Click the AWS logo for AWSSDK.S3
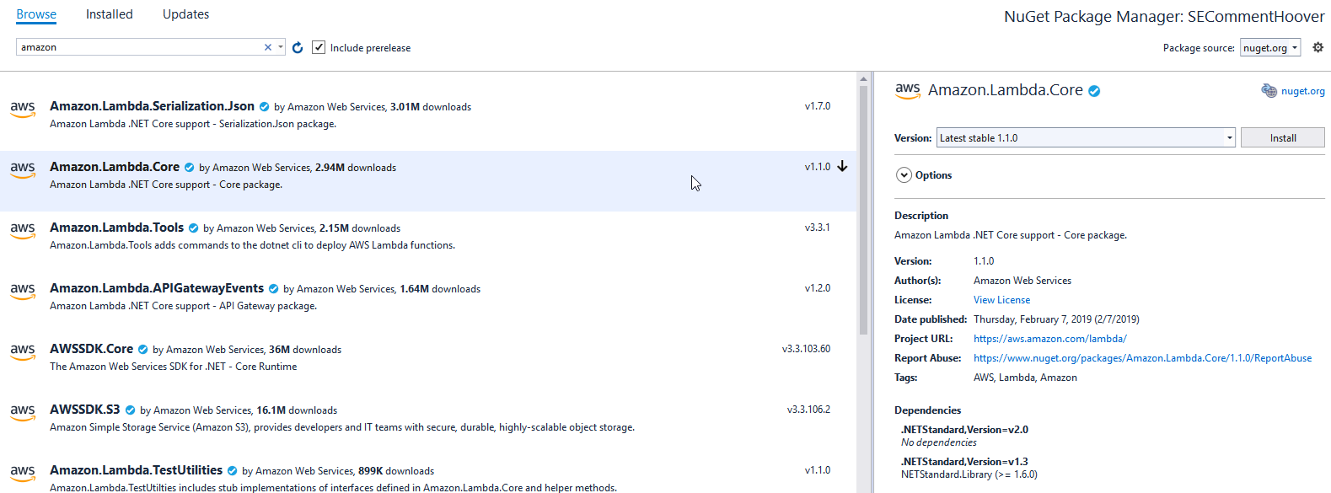The width and height of the screenshot is (1331, 493). tap(23, 412)
